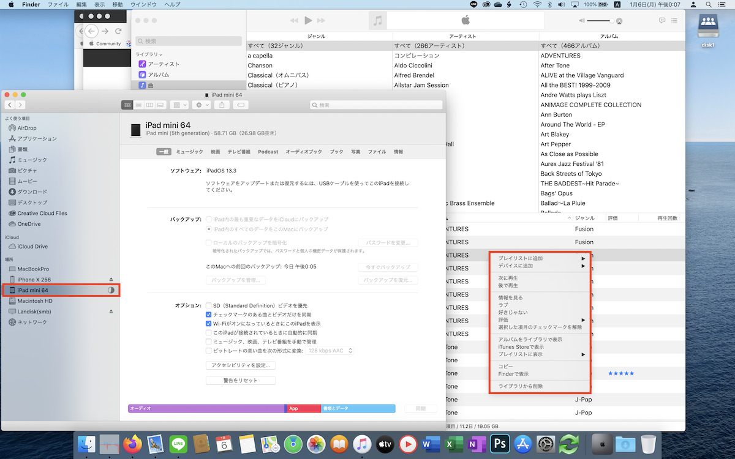Adjust the Music volume slider
The height and width of the screenshot is (459, 735).
pos(603,21)
